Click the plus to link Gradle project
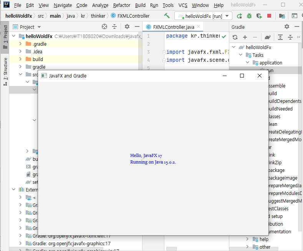The image size is (303, 251). pyautogui.click(x=245, y=37)
